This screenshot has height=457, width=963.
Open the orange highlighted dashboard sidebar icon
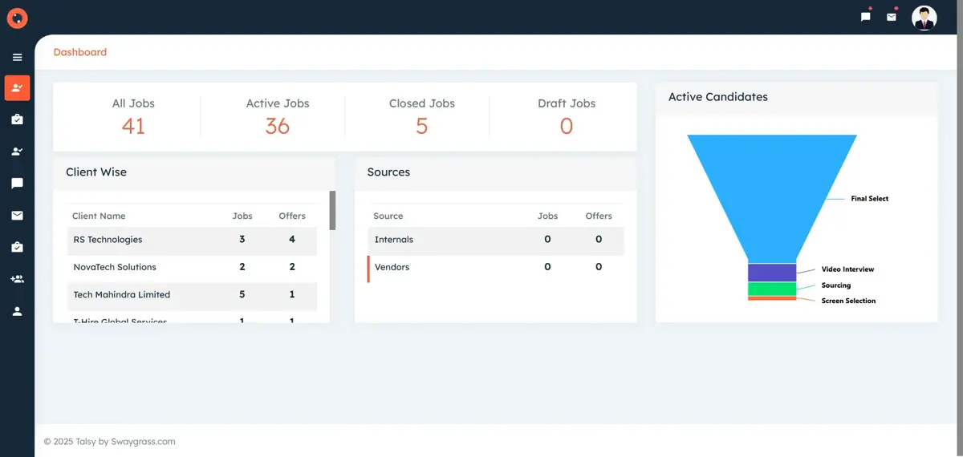click(17, 88)
